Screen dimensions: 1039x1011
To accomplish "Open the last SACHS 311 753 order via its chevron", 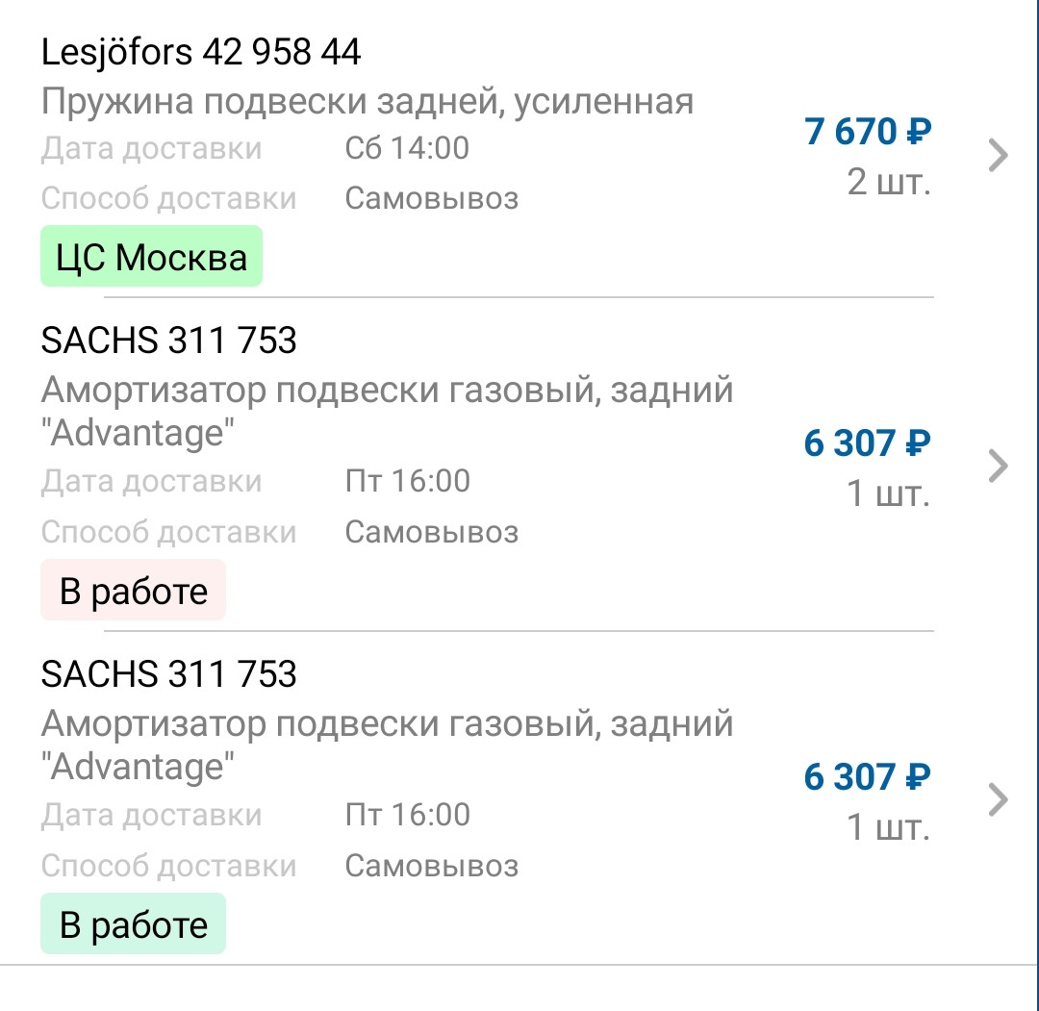I will 996,798.
